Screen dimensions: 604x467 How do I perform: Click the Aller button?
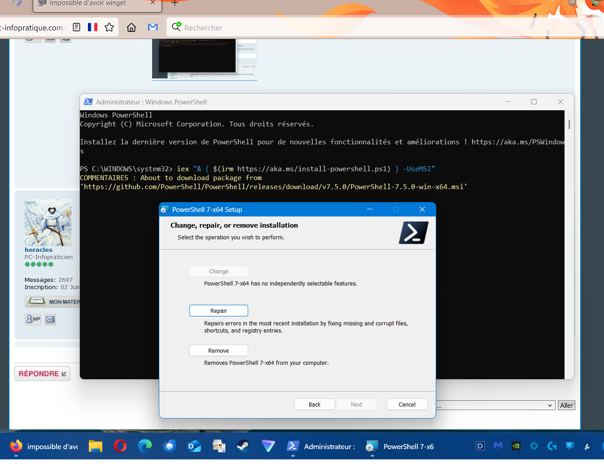click(x=567, y=405)
